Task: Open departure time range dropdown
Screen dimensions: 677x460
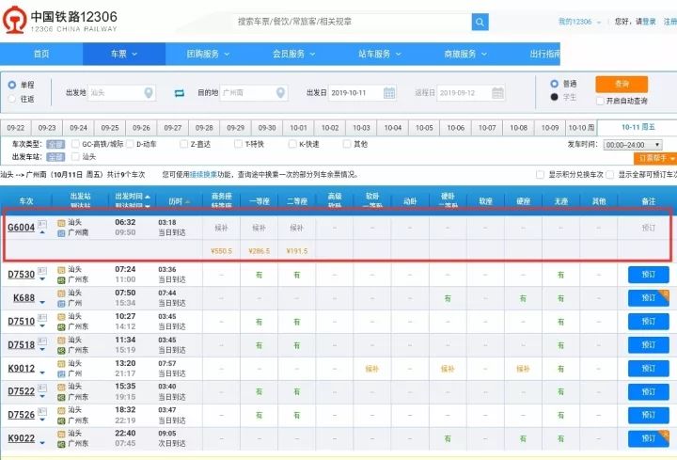Action: click(x=633, y=145)
